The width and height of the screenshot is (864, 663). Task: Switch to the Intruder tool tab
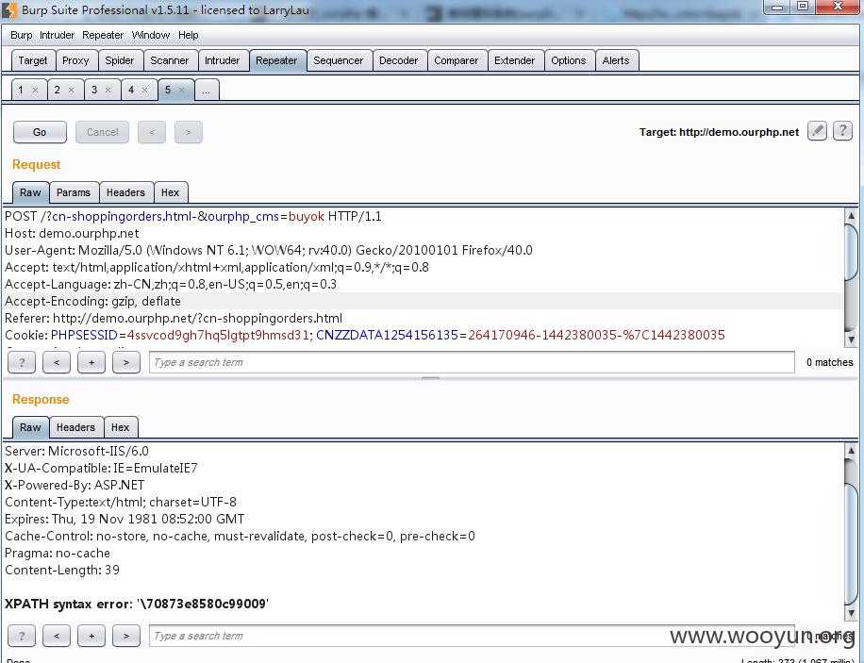click(222, 60)
